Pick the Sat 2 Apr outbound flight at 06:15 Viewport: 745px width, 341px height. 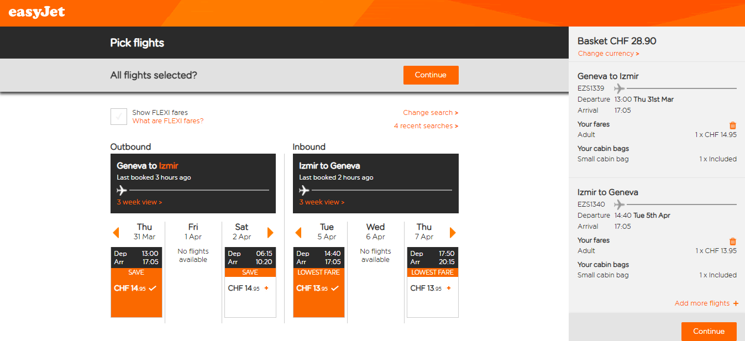(x=250, y=282)
